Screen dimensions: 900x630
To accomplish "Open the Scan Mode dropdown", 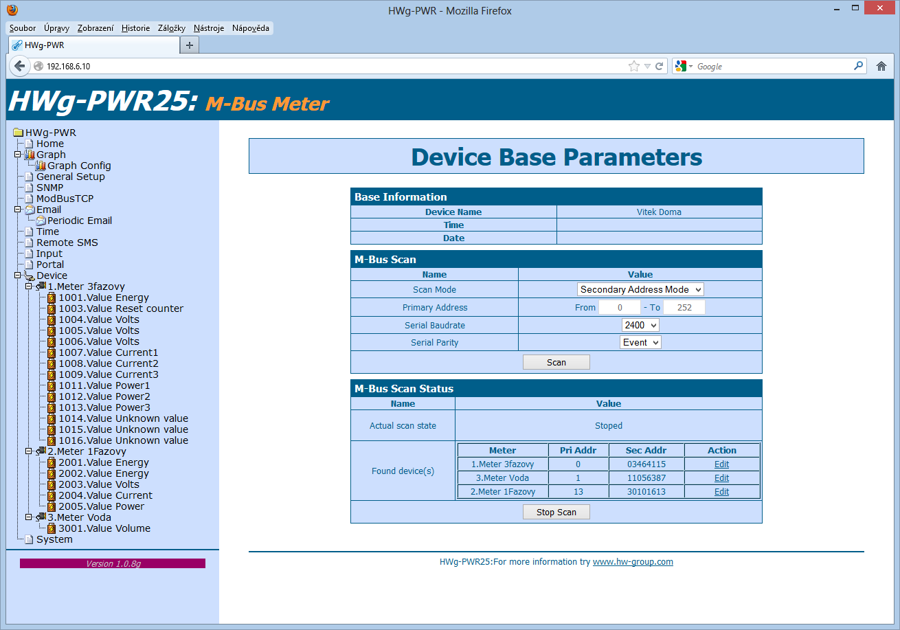I will pos(640,289).
